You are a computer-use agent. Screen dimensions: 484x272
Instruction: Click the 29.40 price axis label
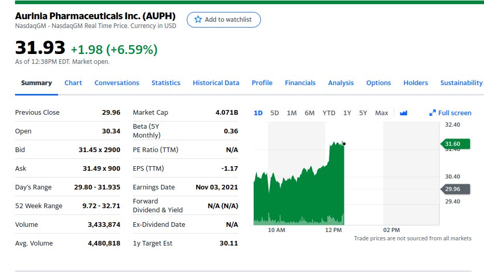click(452, 201)
